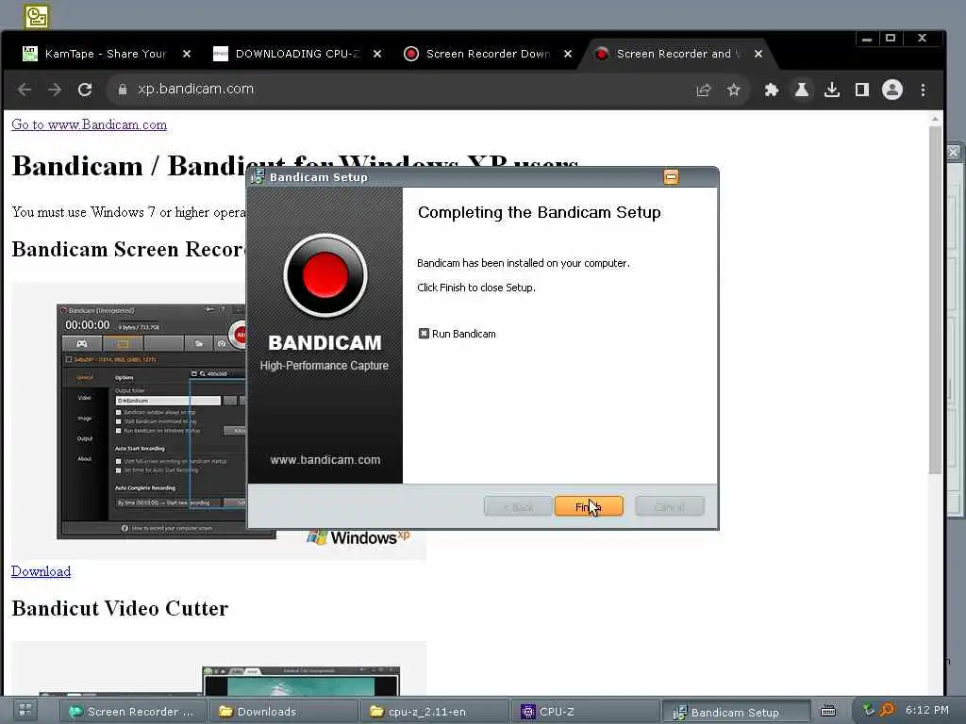Close the active Screen Recorder and tab

(x=758, y=54)
